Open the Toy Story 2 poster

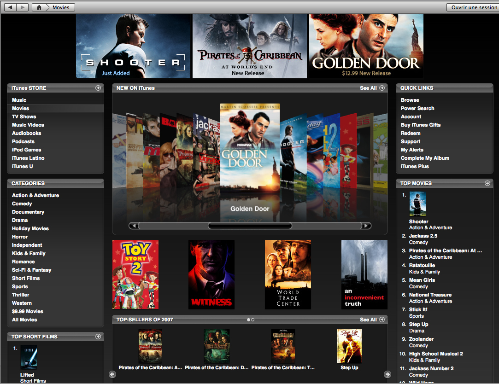coord(135,274)
